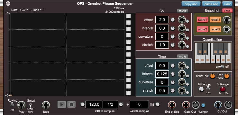The image size is (238, 115).
Task: Click the blue gate Length knob
Action: pyautogui.click(x=203, y=105)
